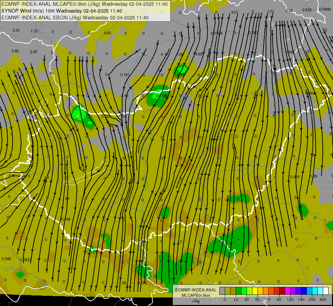
Task: Click the map value 0.228
Action: click(106, 116)
